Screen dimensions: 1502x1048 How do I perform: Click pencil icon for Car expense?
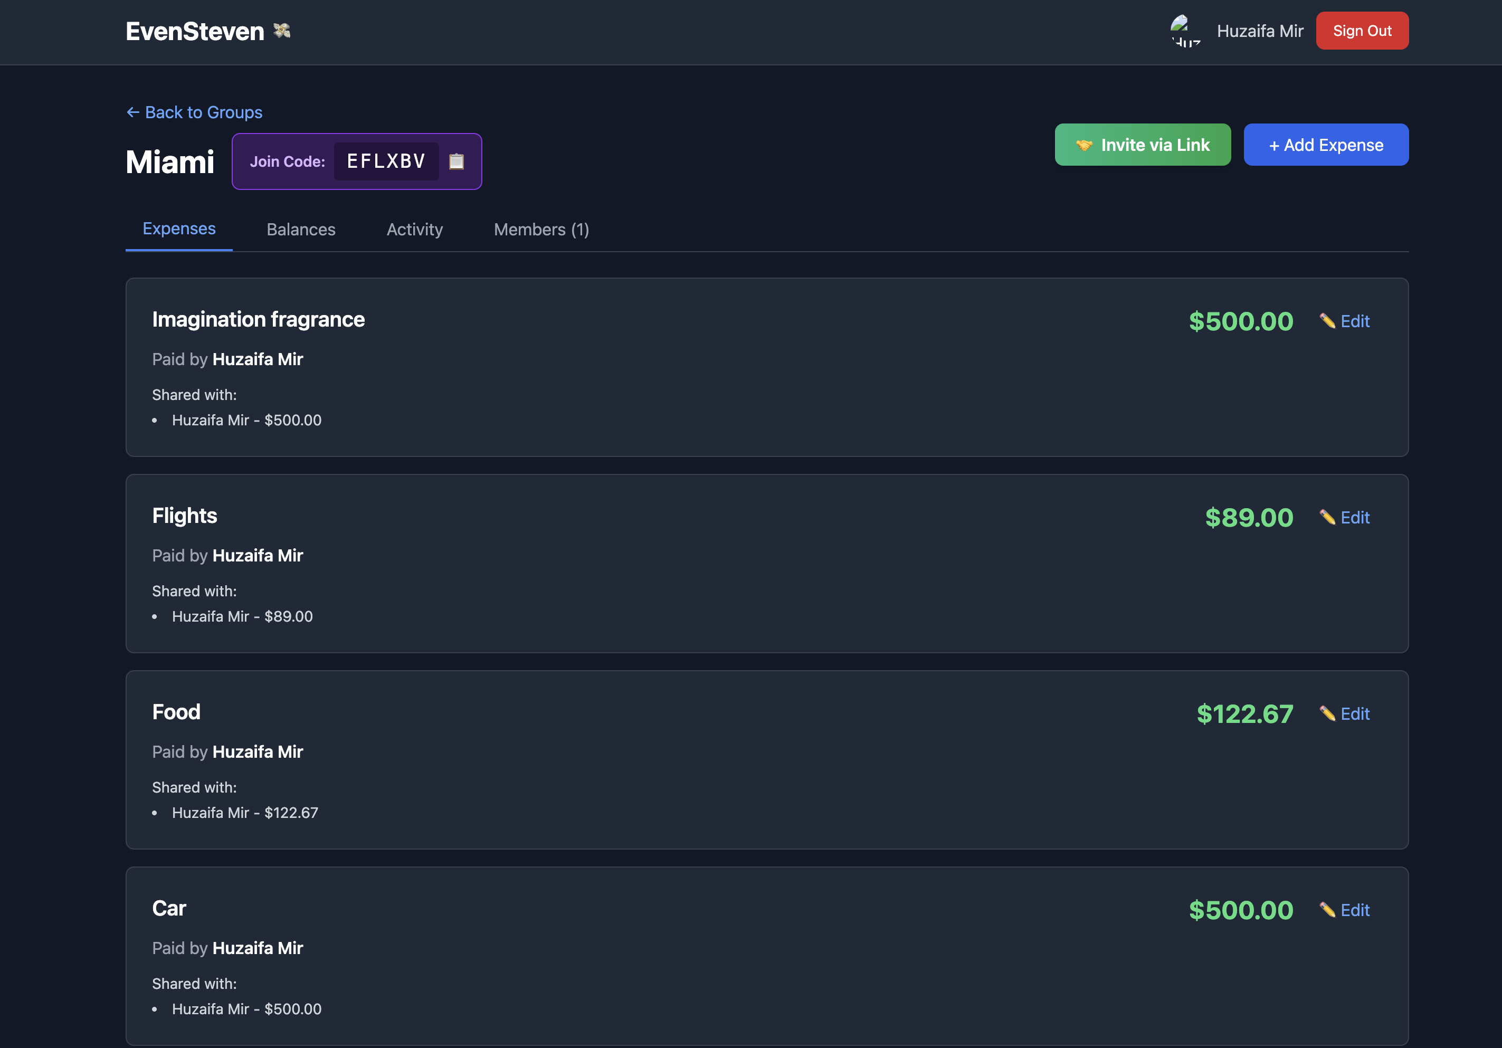1327,910
